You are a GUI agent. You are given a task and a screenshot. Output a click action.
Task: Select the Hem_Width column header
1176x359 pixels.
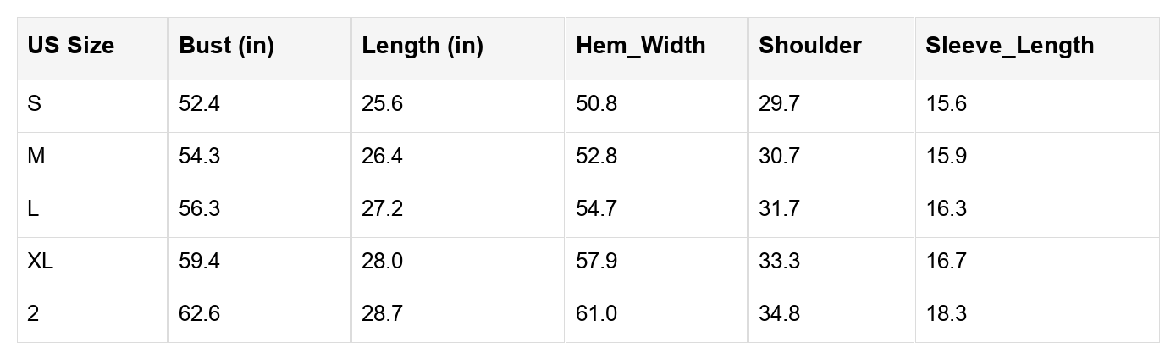pos(640,46)
